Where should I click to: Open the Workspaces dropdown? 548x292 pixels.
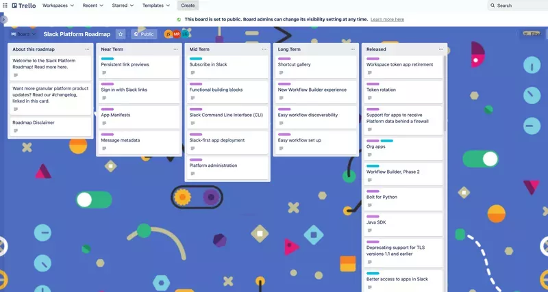[x=58, y=5]
